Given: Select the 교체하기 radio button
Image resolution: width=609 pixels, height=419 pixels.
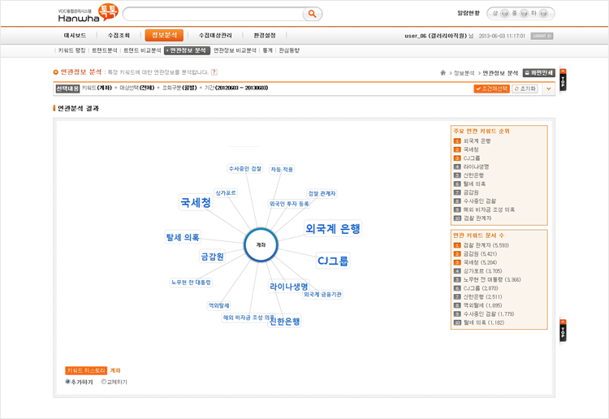Looking at the screenshot, I should coord(104,382).
